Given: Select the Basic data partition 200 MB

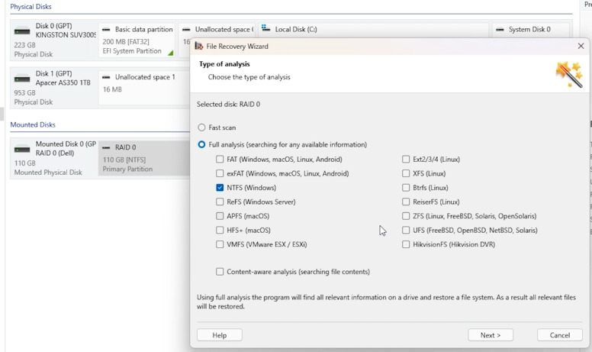Looking at the screenshot, I should click(x=137, y=40).
